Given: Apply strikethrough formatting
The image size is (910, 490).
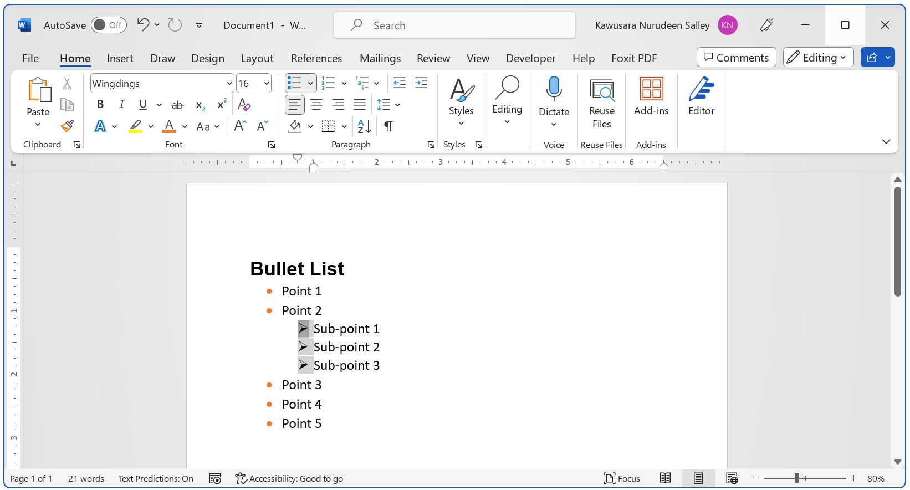Looking at the screenshot, I should point(177,105).
